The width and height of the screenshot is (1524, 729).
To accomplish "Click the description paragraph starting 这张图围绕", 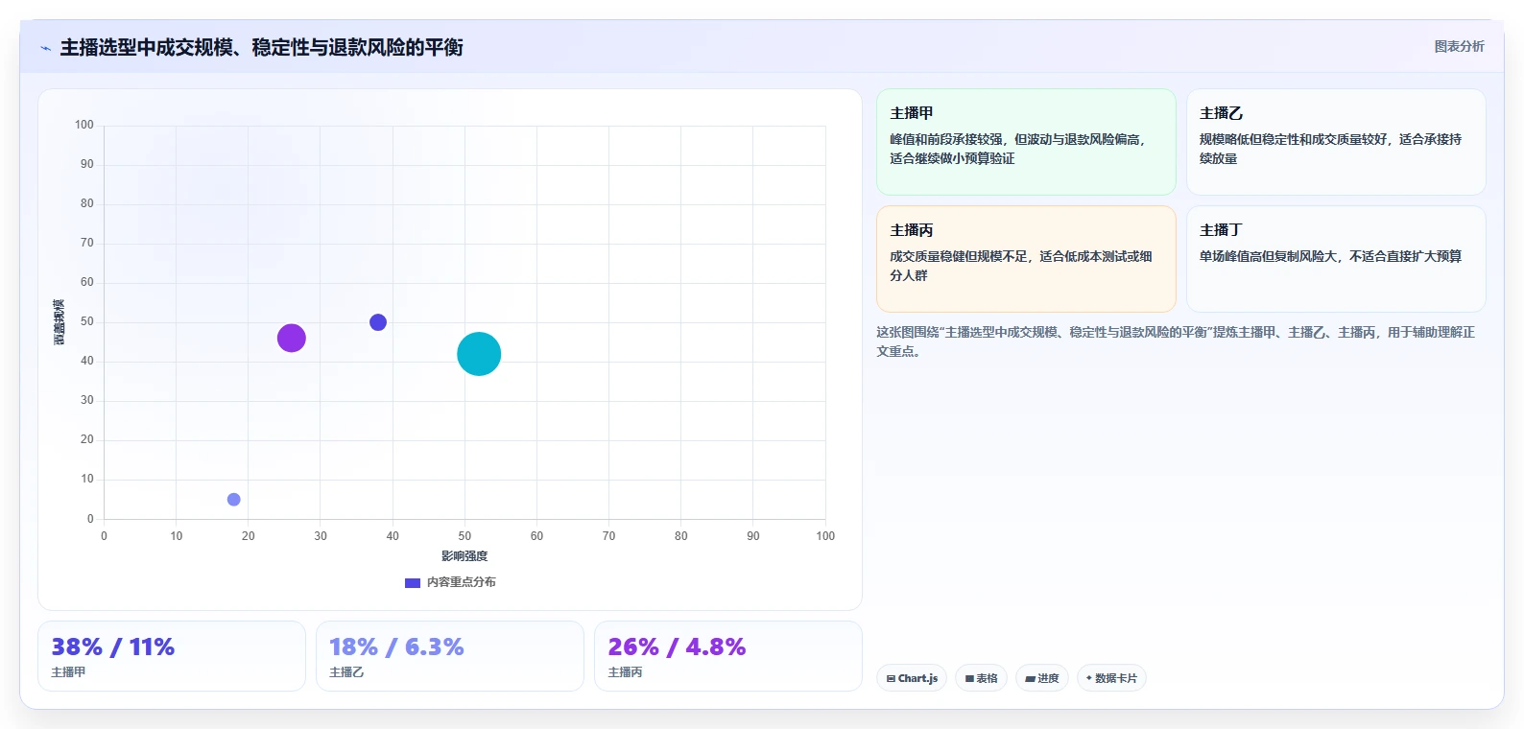I will (x=1176, y=341).
